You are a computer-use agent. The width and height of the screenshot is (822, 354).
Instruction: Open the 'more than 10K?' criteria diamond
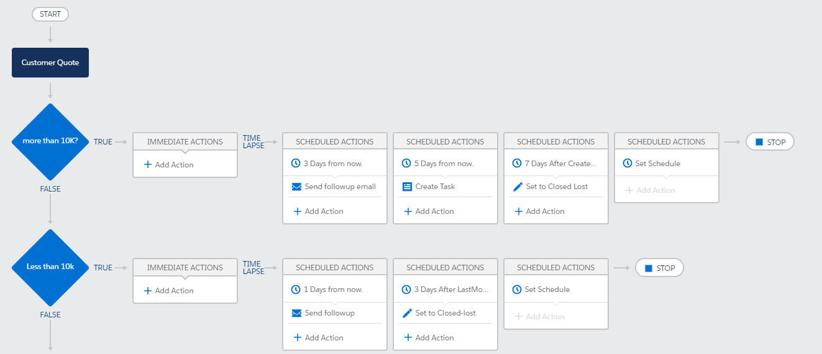[x=50, y=141]
